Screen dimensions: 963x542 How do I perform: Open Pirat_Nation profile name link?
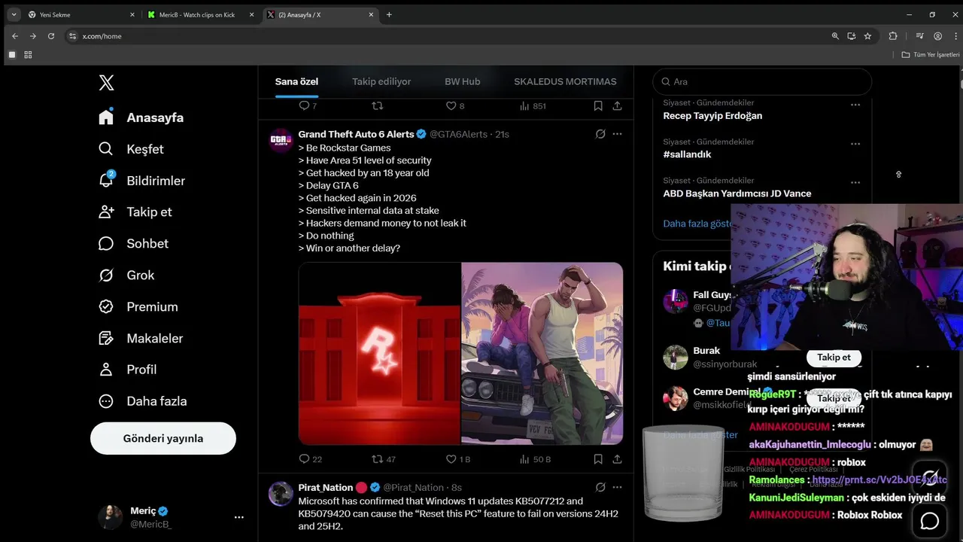pos(325,487)
